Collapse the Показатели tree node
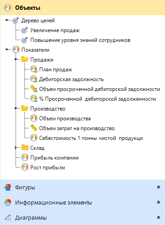The image size is (165, 225). coord(7,49)
